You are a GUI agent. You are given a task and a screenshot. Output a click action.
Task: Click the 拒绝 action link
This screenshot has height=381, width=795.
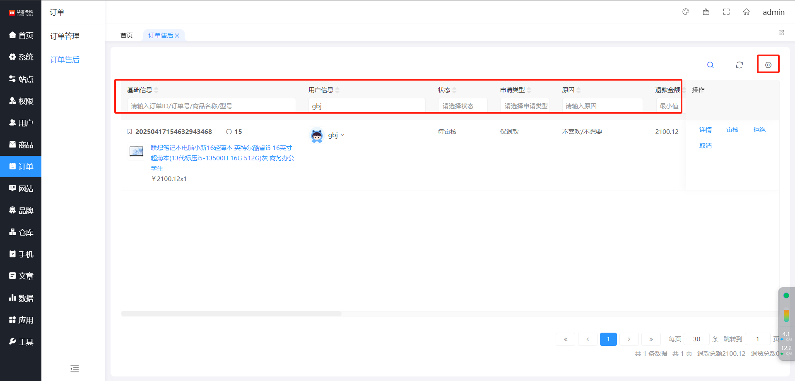[x=759, y=130]
